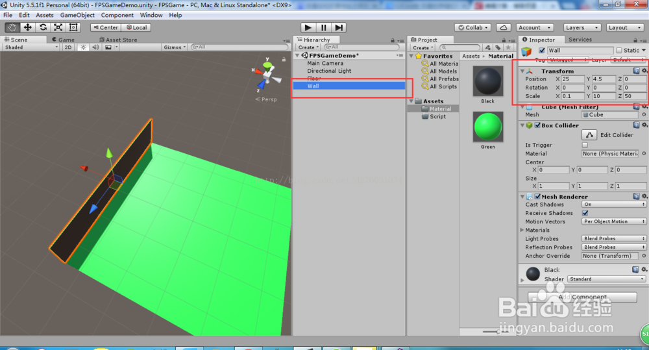The height and width of the screenshot is (350, 649).
Task: Open the cloud services button
Action: (x=504, y=27)
